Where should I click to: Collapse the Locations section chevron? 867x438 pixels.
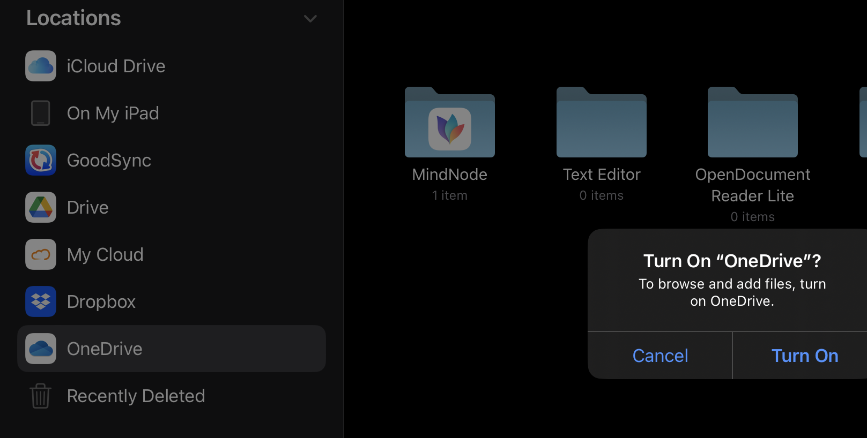(310, 19)
